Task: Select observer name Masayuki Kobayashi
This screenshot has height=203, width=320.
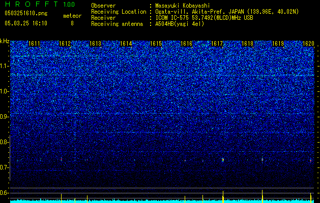Action: click(183, 6)
